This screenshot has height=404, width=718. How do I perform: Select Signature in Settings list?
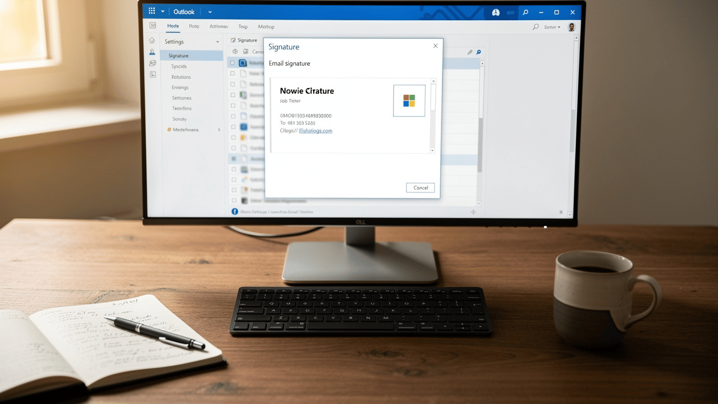pyautogui.click(x=192, y=56)
